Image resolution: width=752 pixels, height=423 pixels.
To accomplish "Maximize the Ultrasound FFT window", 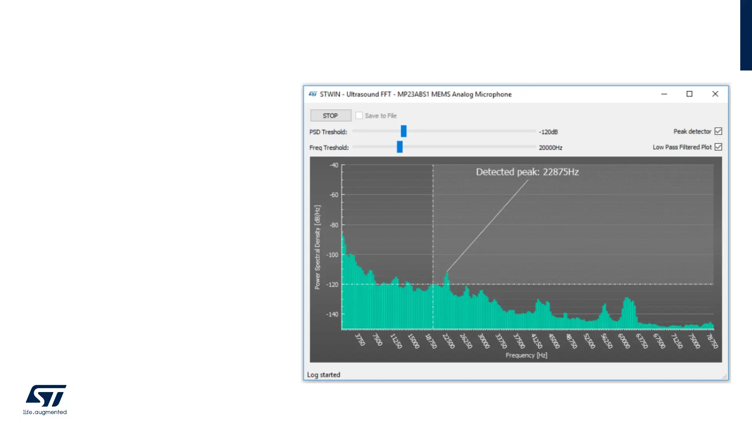I will point(689,94).
